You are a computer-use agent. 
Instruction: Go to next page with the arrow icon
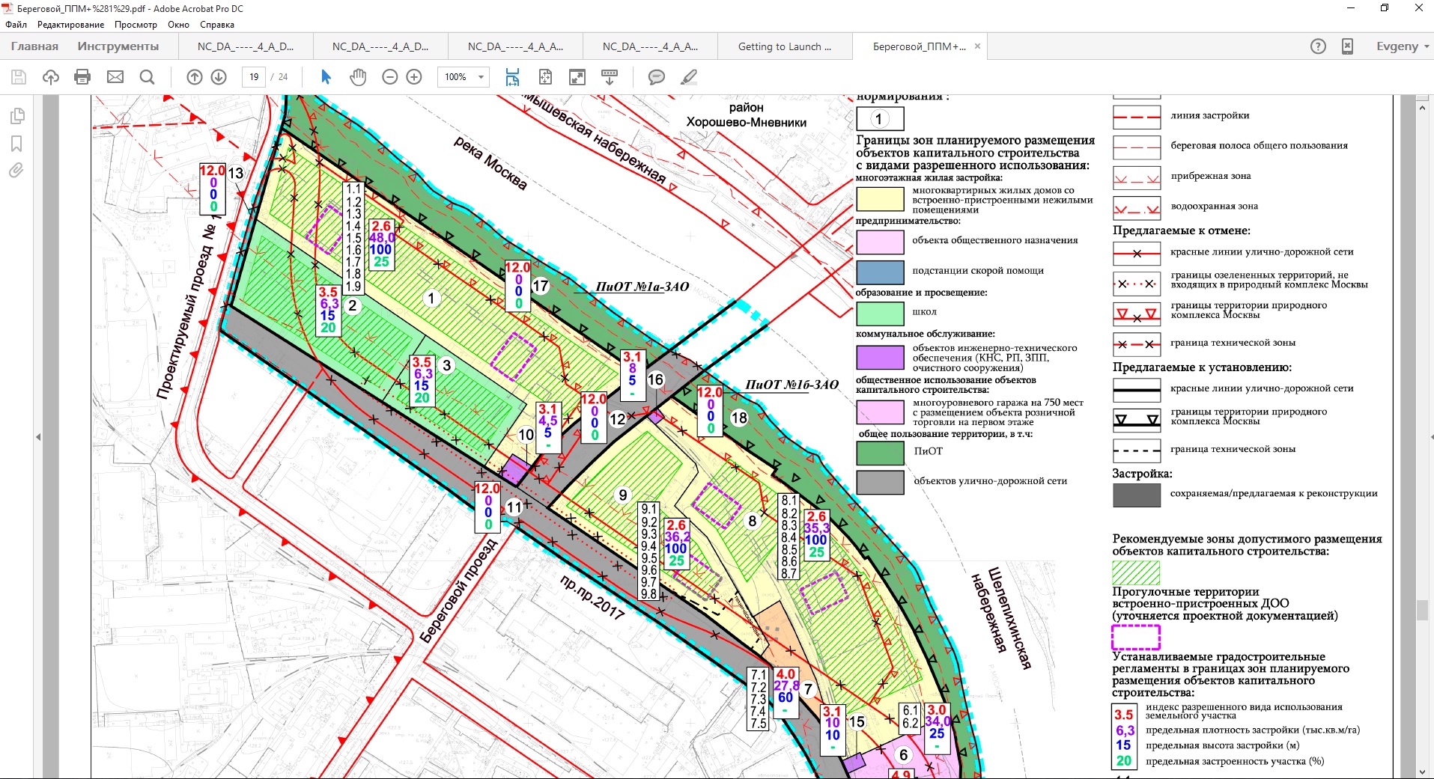point(219,77)
